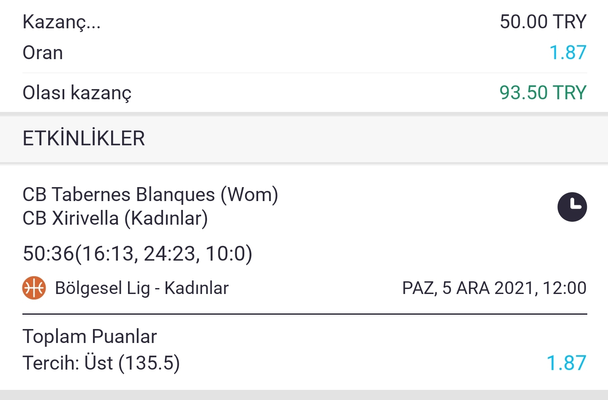Screen dimensions: 608x400
Task: Tap the 1.87 odds next to Tercih
Action: [x=566, y=363]
